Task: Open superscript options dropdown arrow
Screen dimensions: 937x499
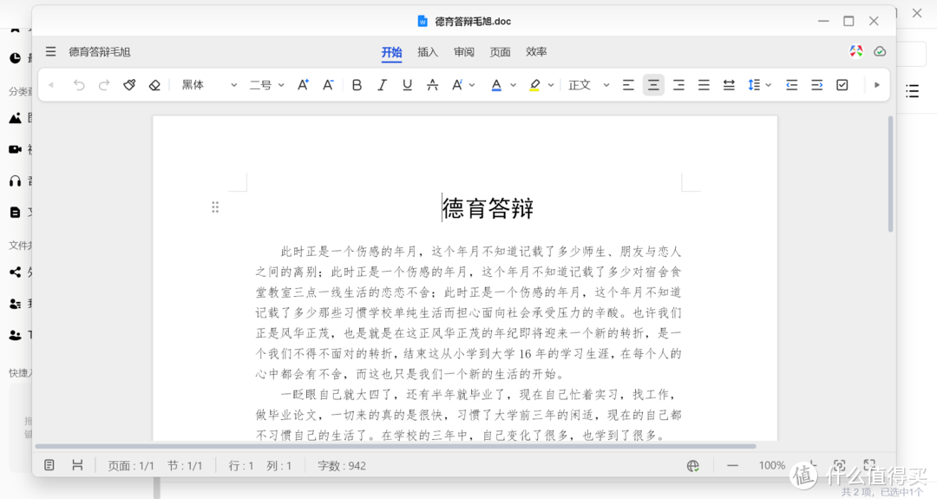Action: [x=472, y=85]
